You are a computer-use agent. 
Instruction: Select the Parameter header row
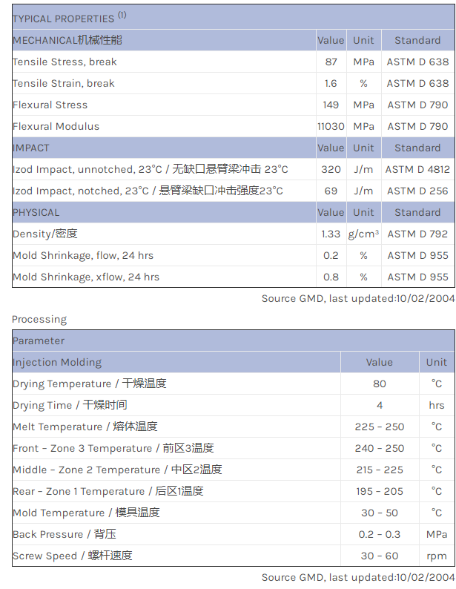pos(39,340)
